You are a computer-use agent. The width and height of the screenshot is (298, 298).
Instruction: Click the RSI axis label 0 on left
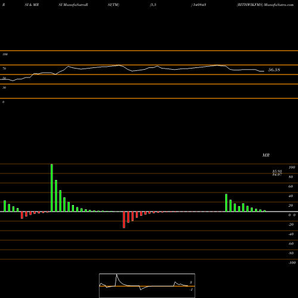click(x=3, y=102)
